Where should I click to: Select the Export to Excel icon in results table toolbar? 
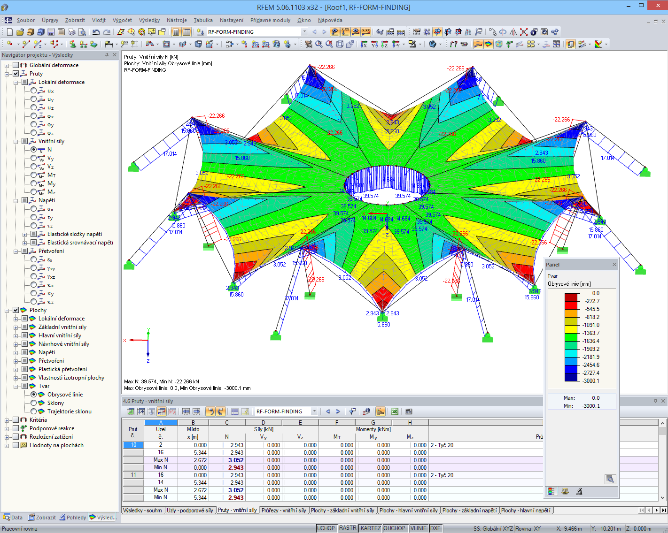tap(395, 411)
